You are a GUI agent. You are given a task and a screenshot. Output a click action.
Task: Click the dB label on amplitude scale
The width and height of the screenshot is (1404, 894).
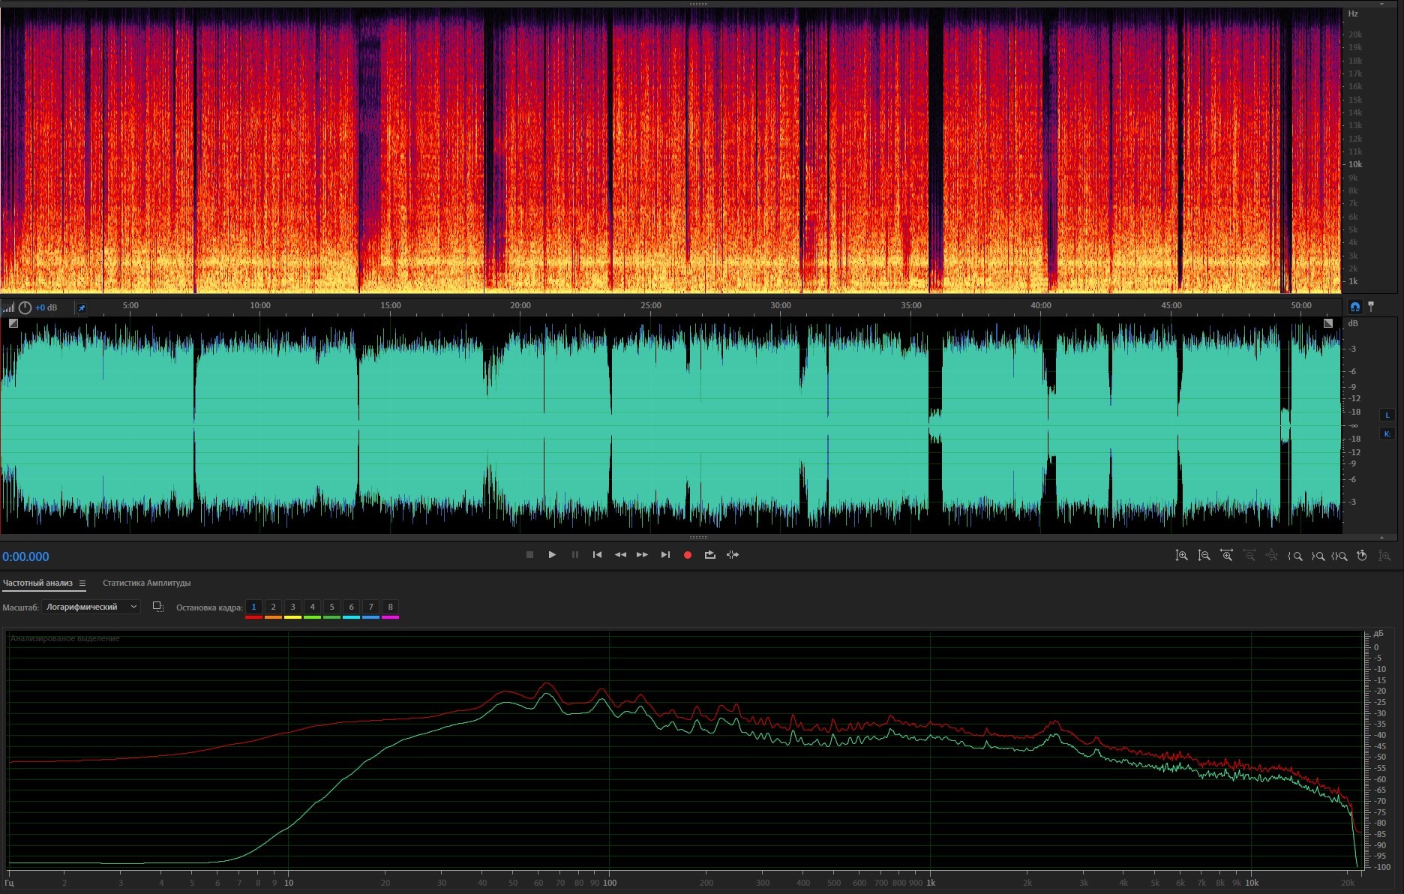point(1353,323)
